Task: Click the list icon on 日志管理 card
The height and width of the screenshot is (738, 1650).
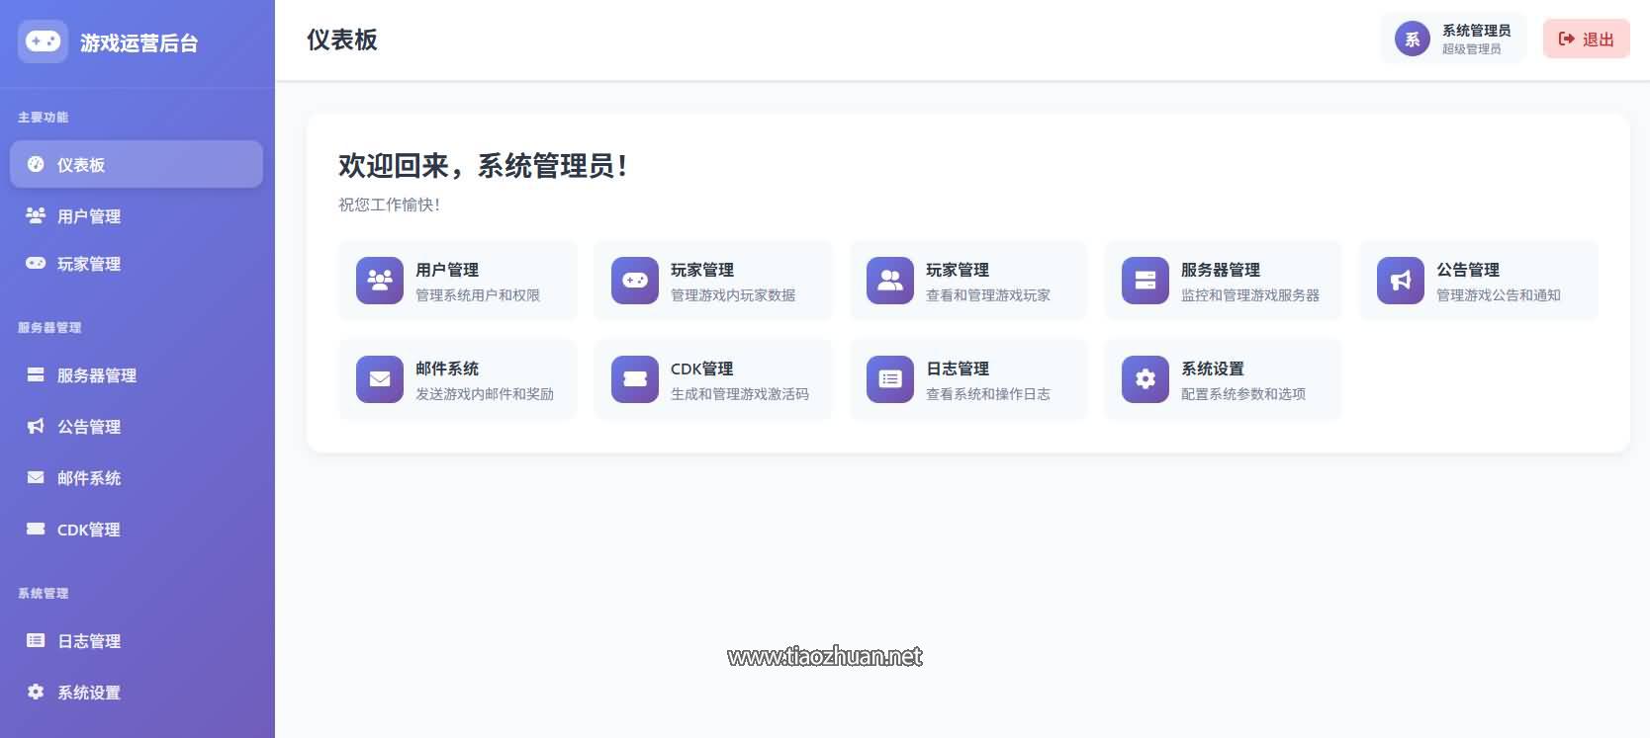Action: click(890, 379)
